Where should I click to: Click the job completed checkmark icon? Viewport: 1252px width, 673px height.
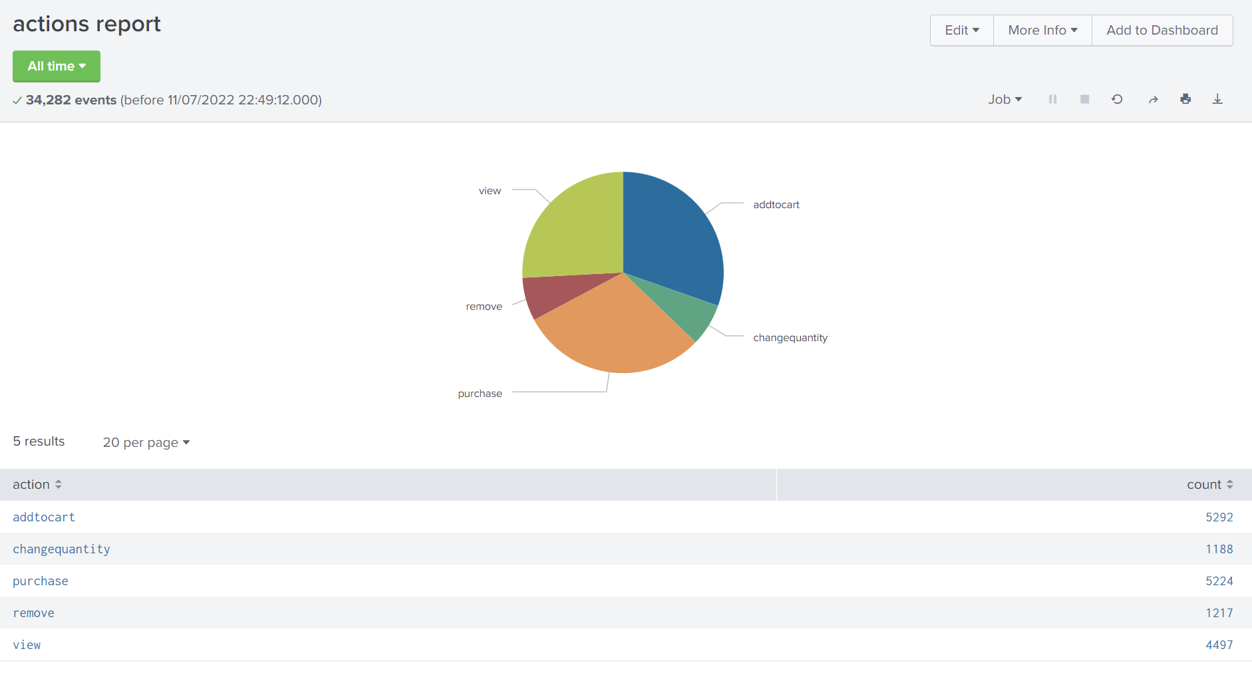click(x=17, y=100)
